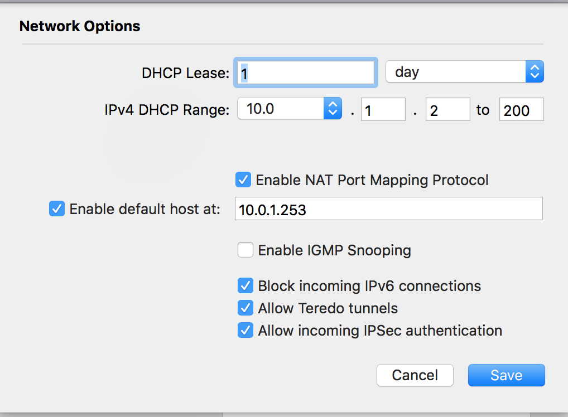This screenshot has width=568, height=417.
Task: Expand the 10.0 IPv4 range dropdown
Action: click(x=288, y=109)
